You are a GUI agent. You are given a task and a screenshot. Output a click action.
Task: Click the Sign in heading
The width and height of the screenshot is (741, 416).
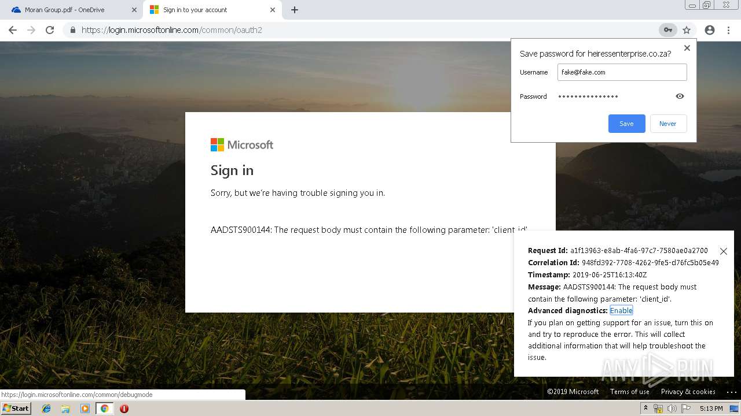[232, 170]
